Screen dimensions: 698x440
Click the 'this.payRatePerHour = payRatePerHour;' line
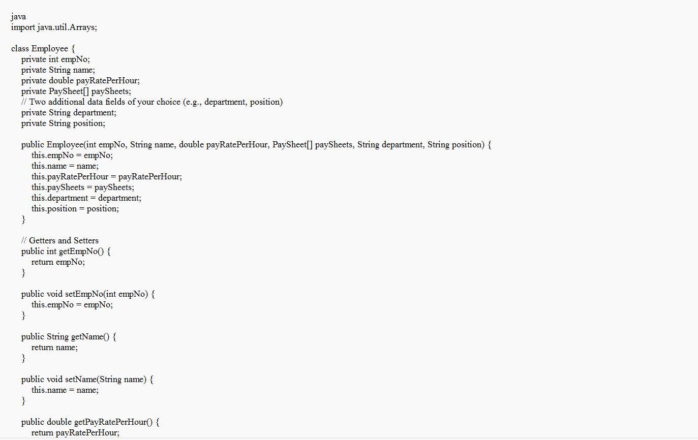coord(106,177)
